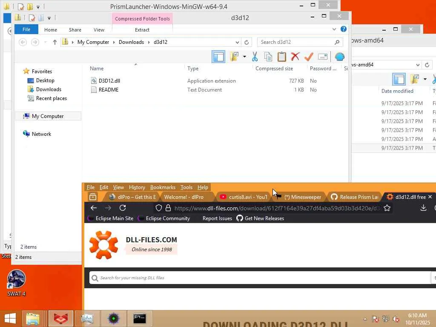Click the red X Delete icon
Image resolution: width=436 pixels, height=327 pixels.
point(295,57)
